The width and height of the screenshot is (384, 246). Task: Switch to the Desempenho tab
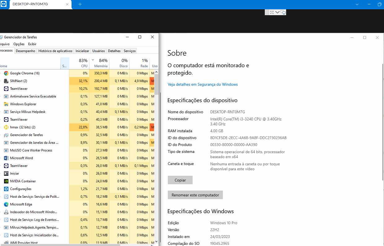25,51
